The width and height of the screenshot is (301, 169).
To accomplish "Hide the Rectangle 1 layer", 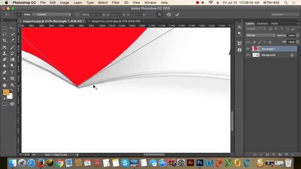I will point(248,49).
